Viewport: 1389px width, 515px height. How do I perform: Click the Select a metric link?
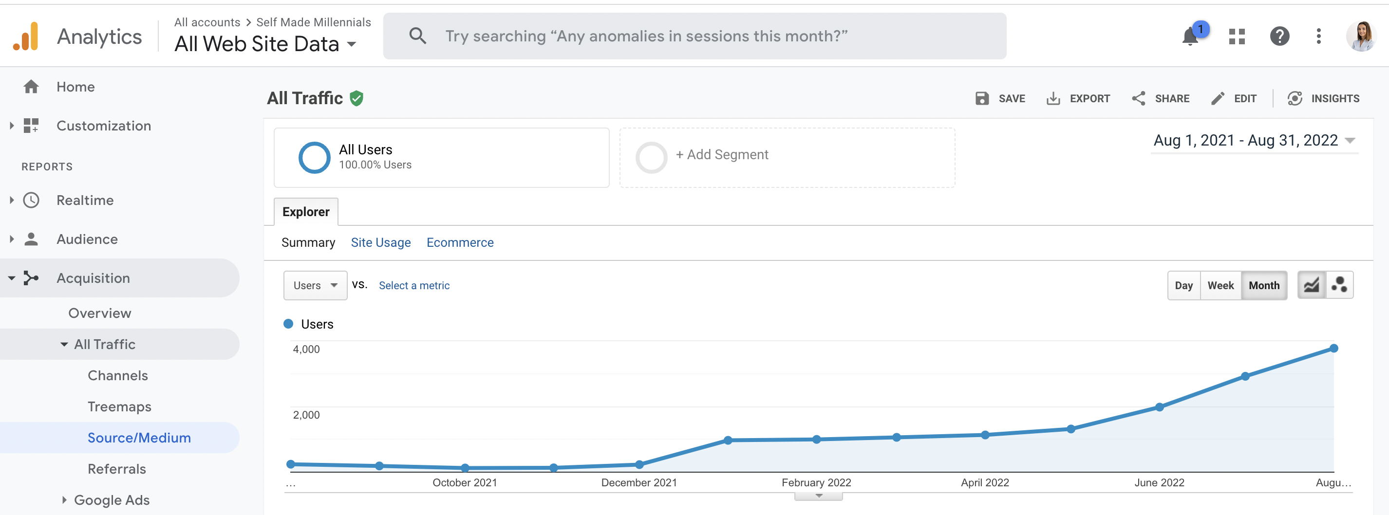pyautogui.click(x=414, y=286)
